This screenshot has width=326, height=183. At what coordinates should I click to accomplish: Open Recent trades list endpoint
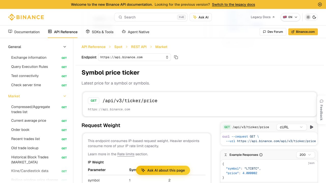tap(39, 139)
